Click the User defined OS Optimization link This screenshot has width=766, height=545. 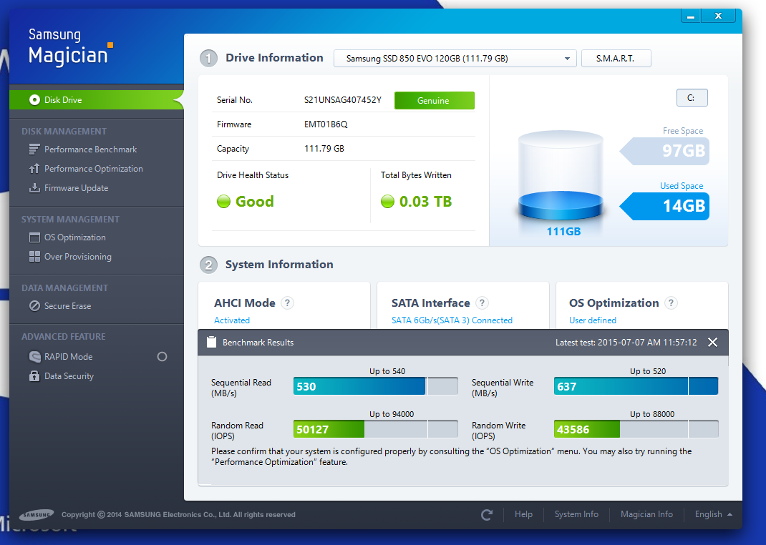(x=593, y=320)
